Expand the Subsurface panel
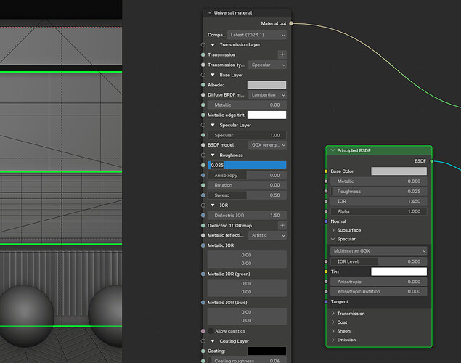Viewport: 461px width, 363px height. pyautogui.click(x=333, y=230)
